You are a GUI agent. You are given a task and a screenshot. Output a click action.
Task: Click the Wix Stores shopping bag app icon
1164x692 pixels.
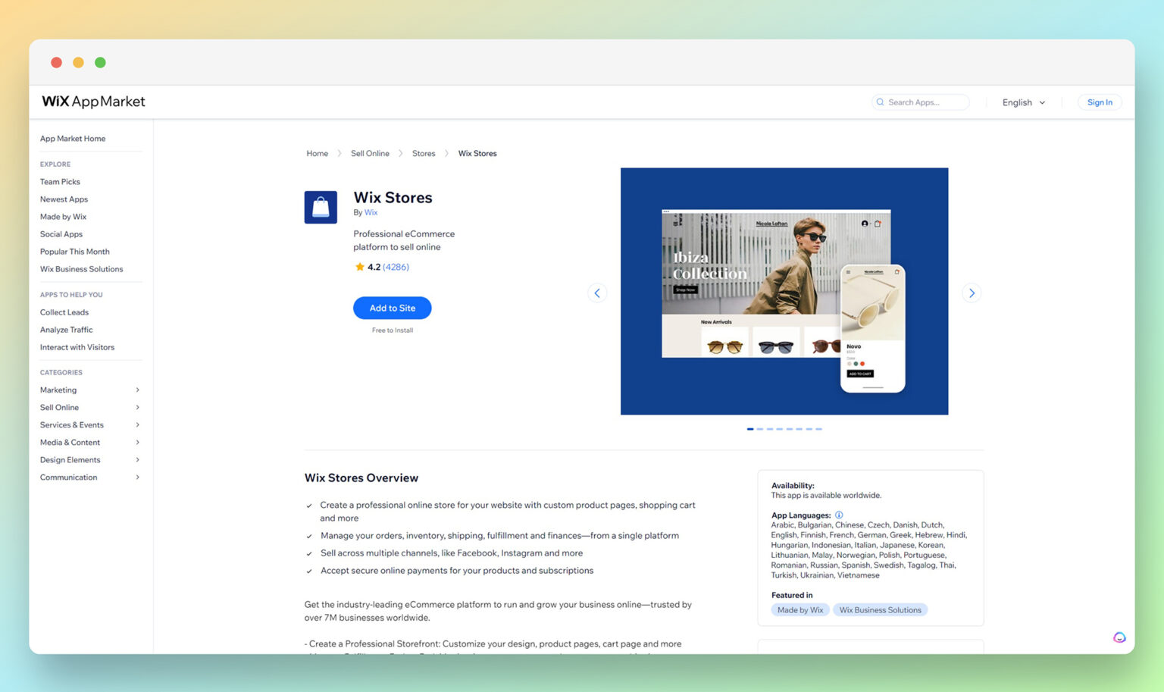pyautogui.click(x=320, y=206)
